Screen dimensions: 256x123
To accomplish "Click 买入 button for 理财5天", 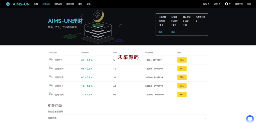I will [x=182, y=60].
